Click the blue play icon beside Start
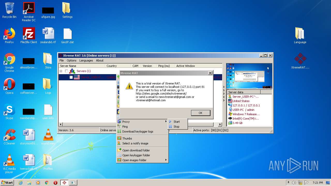331x186 pixels. point(170,122)
